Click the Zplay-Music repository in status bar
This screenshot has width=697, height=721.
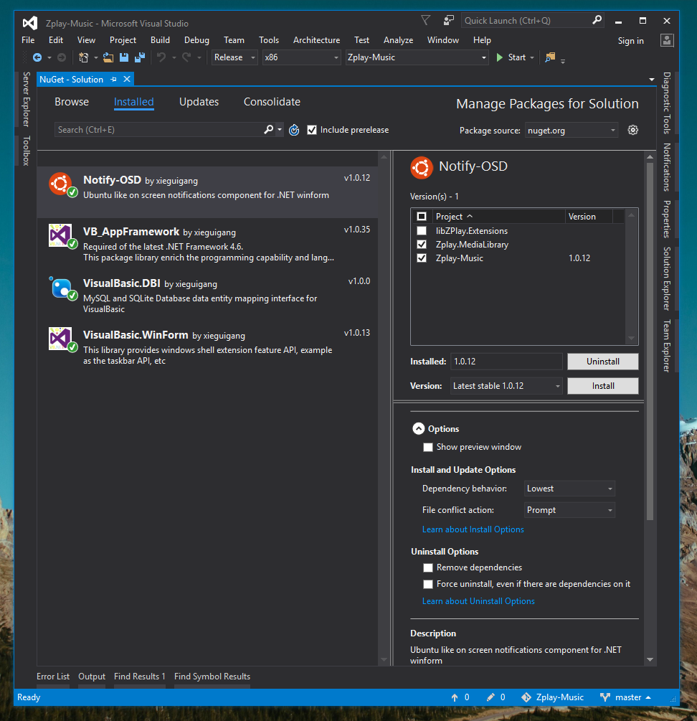tap(553, 697)
